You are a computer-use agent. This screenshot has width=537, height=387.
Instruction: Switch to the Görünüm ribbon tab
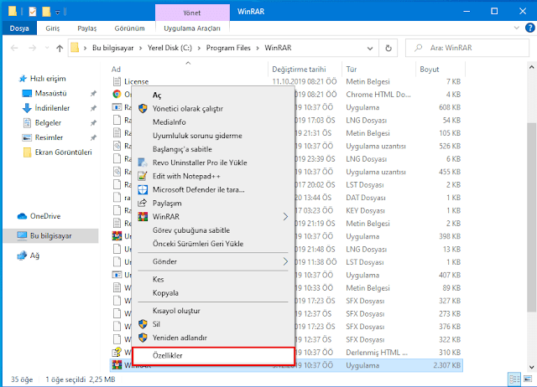pyautogui.click(x=129, y=28)
